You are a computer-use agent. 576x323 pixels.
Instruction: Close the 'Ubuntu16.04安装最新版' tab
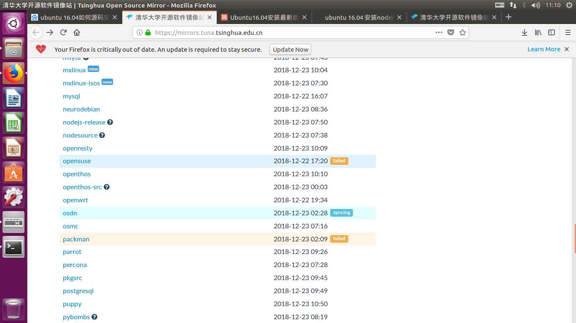(304, 17)
